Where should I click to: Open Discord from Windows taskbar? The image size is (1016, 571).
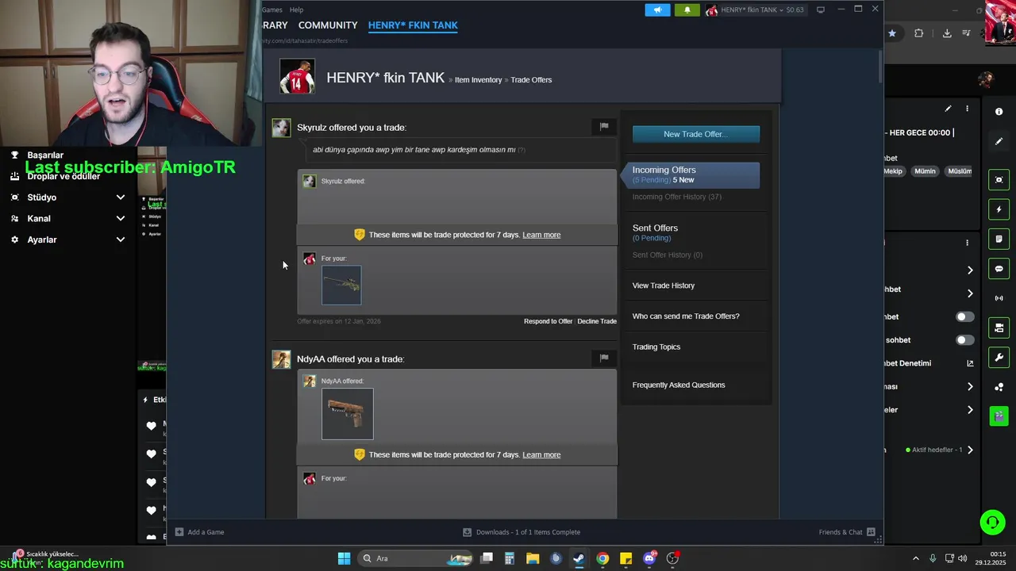(x=649, y=558)
